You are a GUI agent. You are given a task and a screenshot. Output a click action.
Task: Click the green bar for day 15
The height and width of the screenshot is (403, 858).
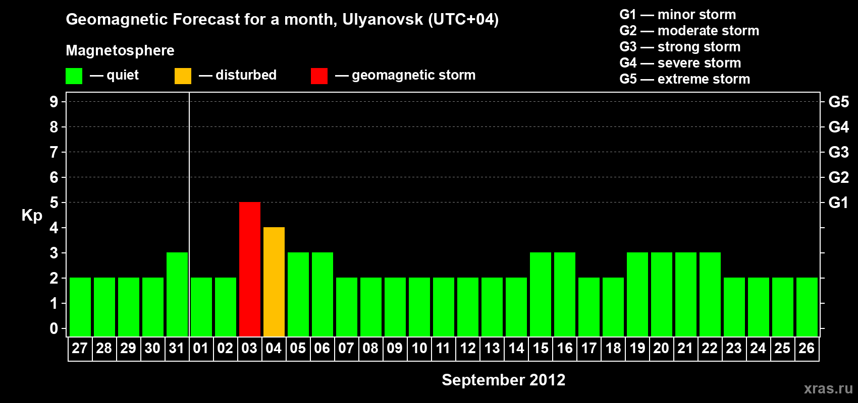point(541,294)
